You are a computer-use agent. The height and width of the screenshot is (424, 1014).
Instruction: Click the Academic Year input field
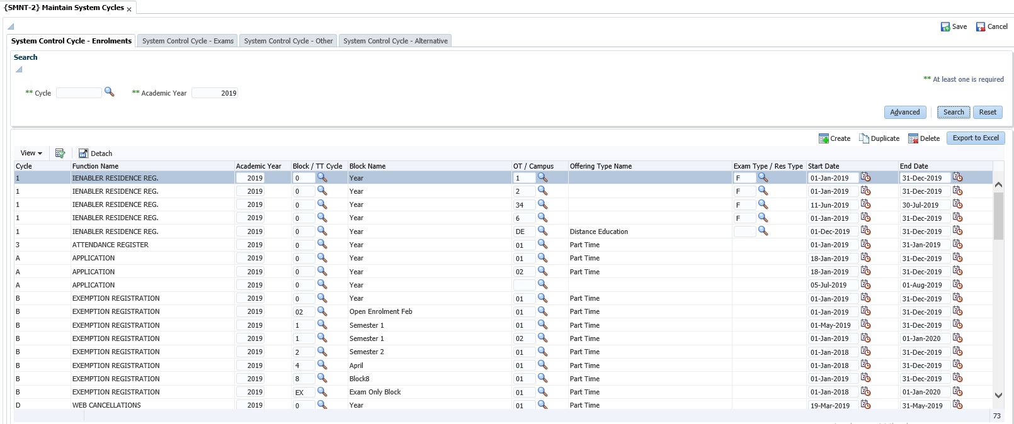pyautogui.click(x=215, y=93)
